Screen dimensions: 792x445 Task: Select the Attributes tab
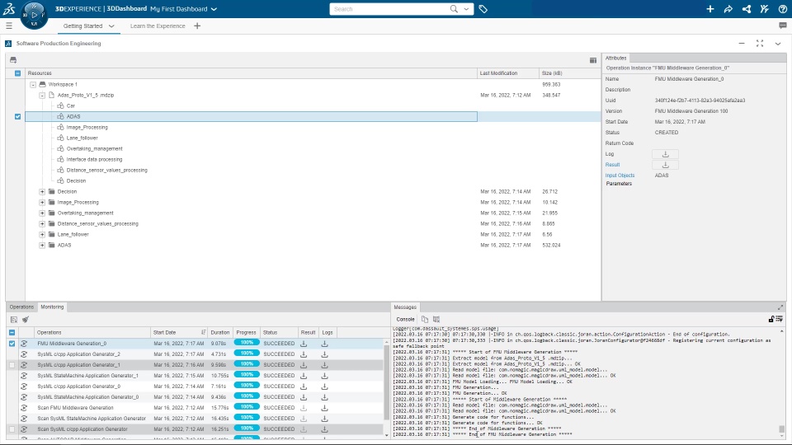(615, 58)
